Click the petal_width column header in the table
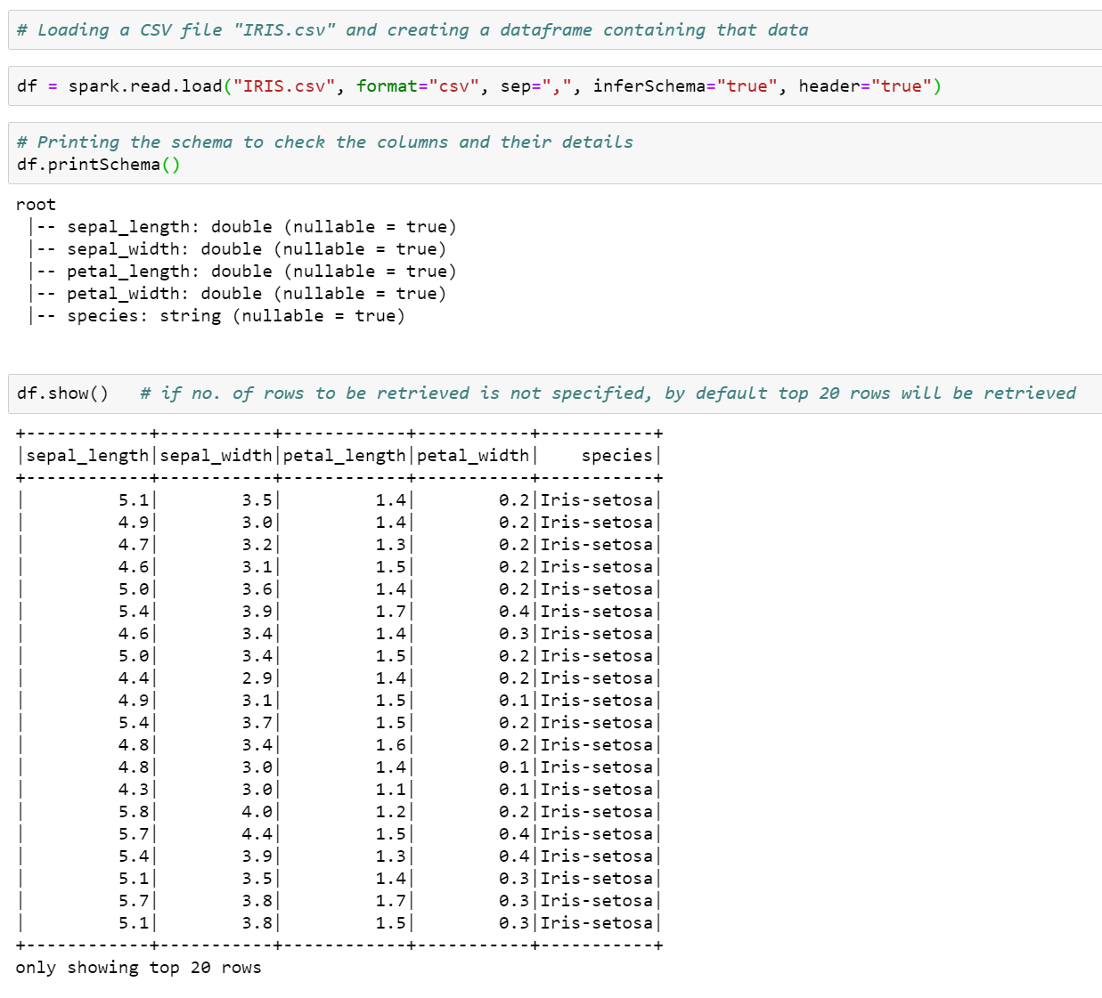The height and width of the screenshot is (998, 1102). [474, 455]
